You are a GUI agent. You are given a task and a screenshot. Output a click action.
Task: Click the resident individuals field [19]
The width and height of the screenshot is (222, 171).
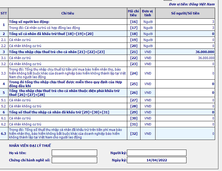[185, 40]
